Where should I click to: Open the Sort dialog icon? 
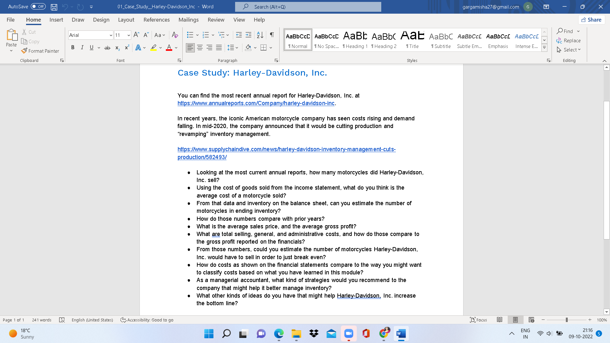point(260,35)
